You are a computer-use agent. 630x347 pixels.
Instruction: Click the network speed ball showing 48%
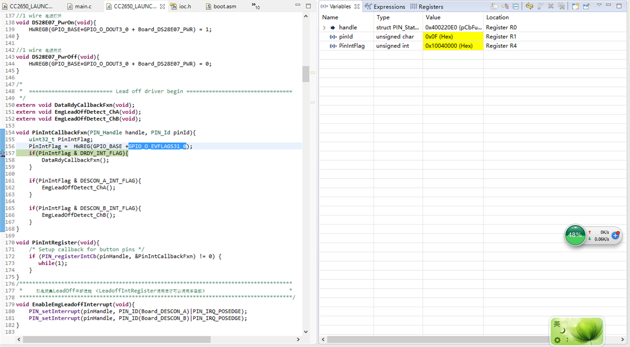tap(576, 235)
